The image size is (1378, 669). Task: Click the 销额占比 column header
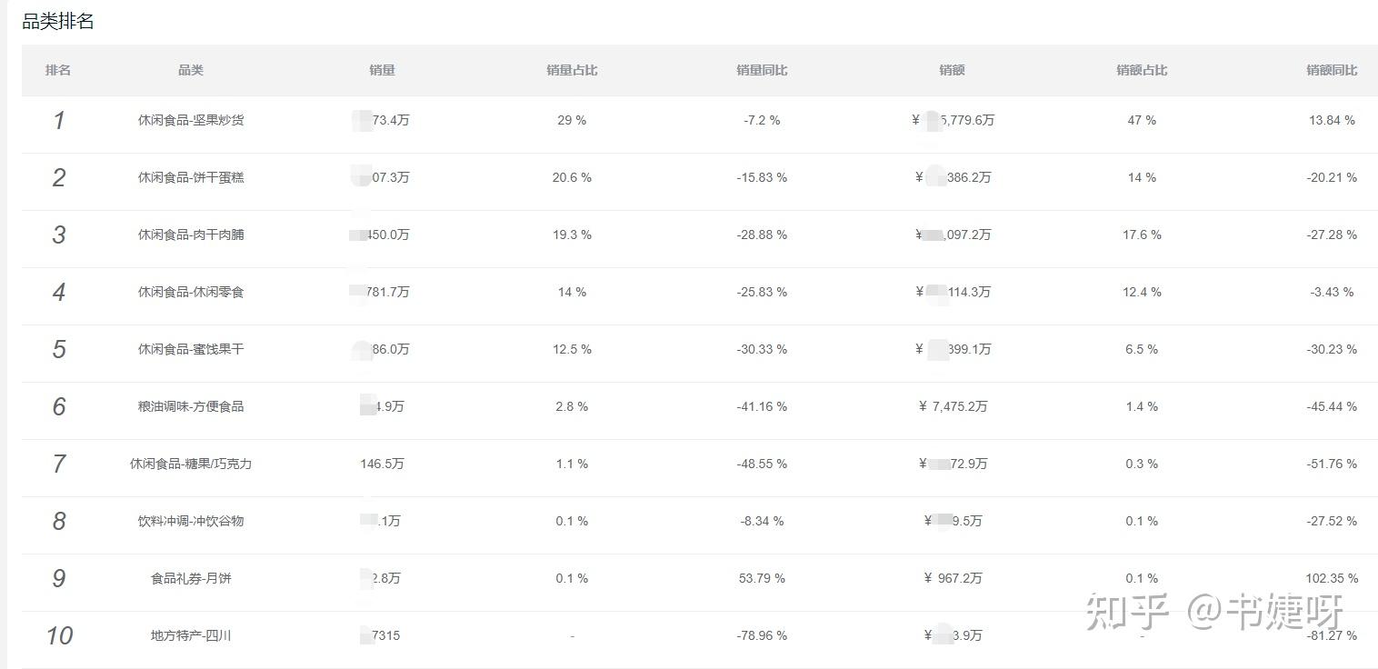pyautogui.click(x=1142, y=70)
